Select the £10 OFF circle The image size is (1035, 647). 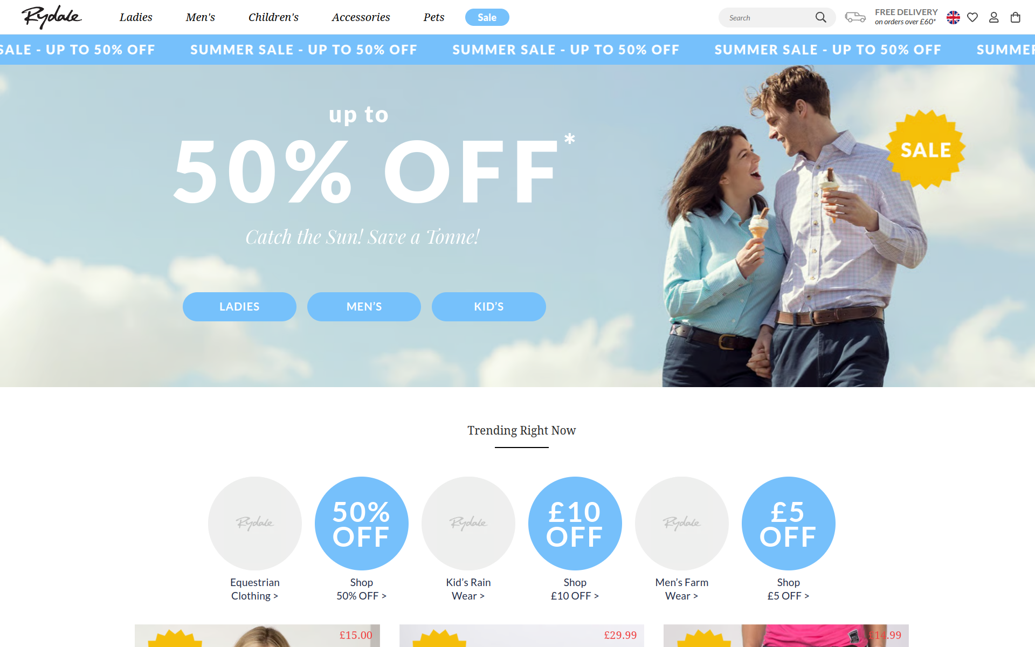pyautogui.click(x=575, y=524)
